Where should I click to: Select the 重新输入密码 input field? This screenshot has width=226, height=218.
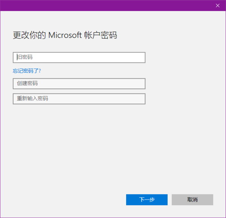(x=79, y=99)
